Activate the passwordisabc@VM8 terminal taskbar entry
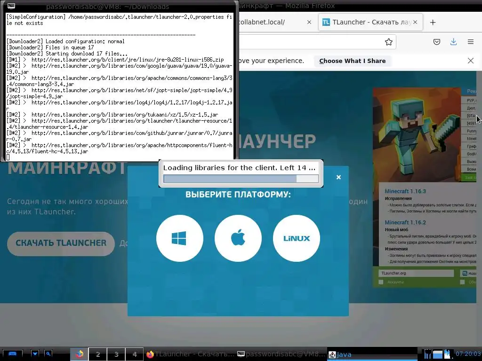 281,354
